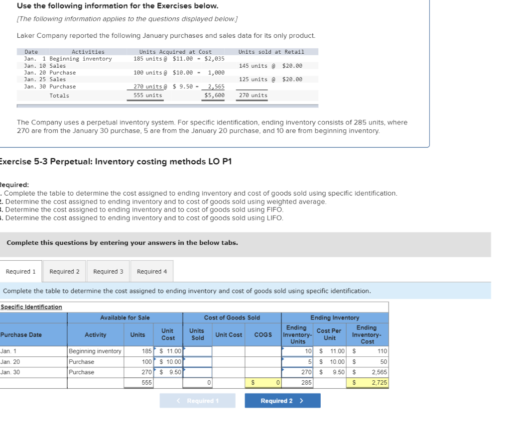This screenshot has height=426, width=510.
Task: Select the yellow Ending Inventory Cost total cell
Action: click(367, 382)
